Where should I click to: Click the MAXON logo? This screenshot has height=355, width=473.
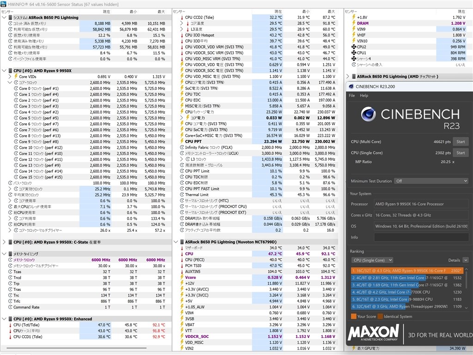pos(373,332)
